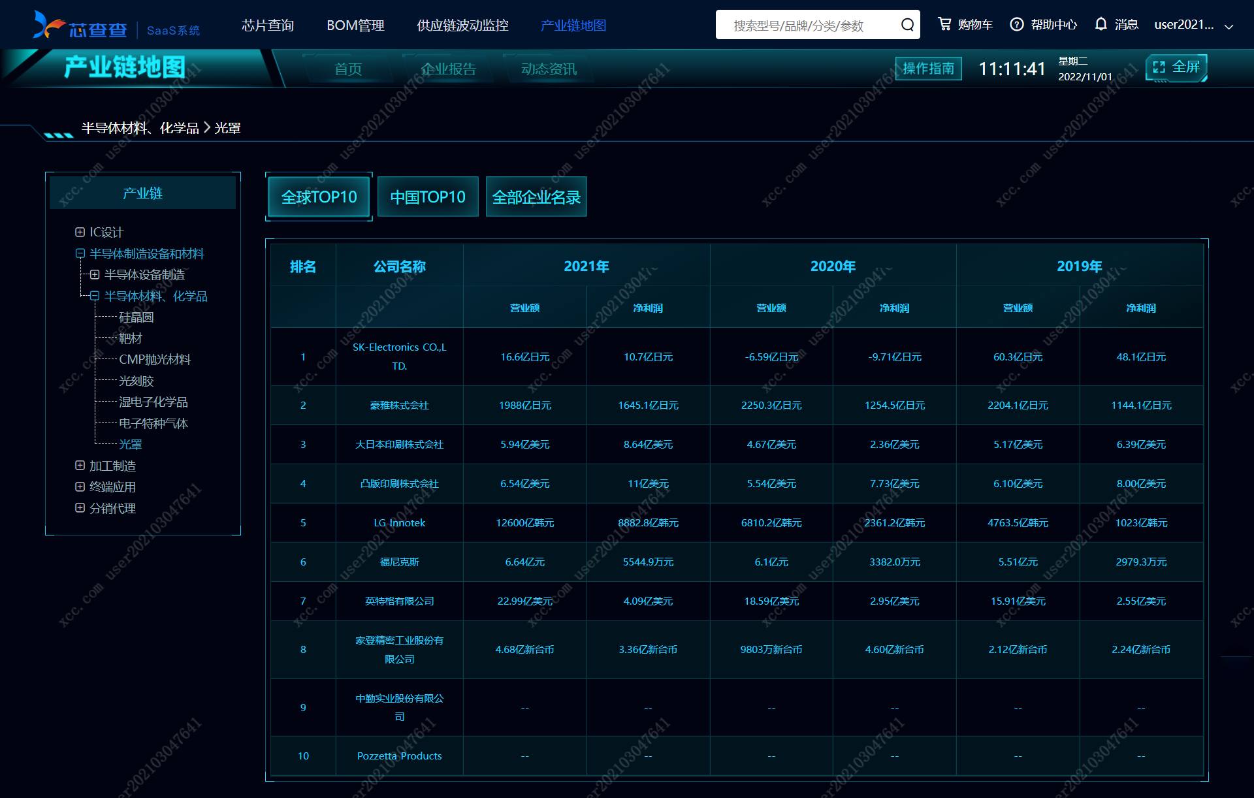The height and width of the screenshot is (798, 1254).
Task: Select 光刻胶 in the tree
Action: (x=137, y=381)
